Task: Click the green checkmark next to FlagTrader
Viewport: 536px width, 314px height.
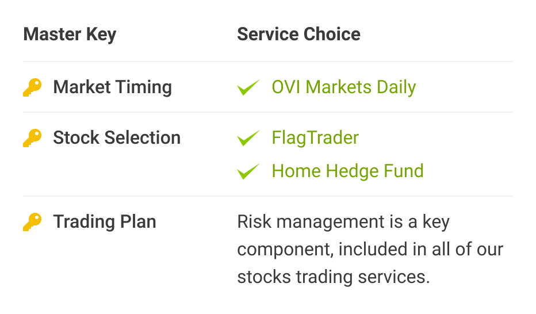Action: [248, 139]
